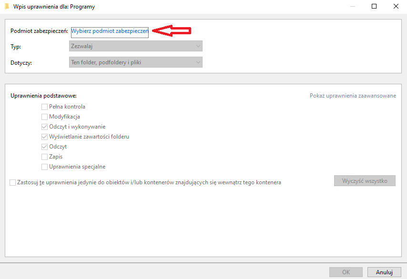Tick the Modyfikacja permission checkbox
The width and height of the screenshot is (407, 279).
[x=44, y=117]
